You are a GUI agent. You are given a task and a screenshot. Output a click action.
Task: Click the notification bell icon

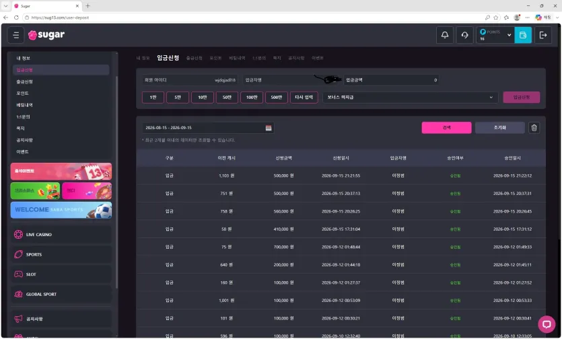pyautogui.click(x=444, y=35)
